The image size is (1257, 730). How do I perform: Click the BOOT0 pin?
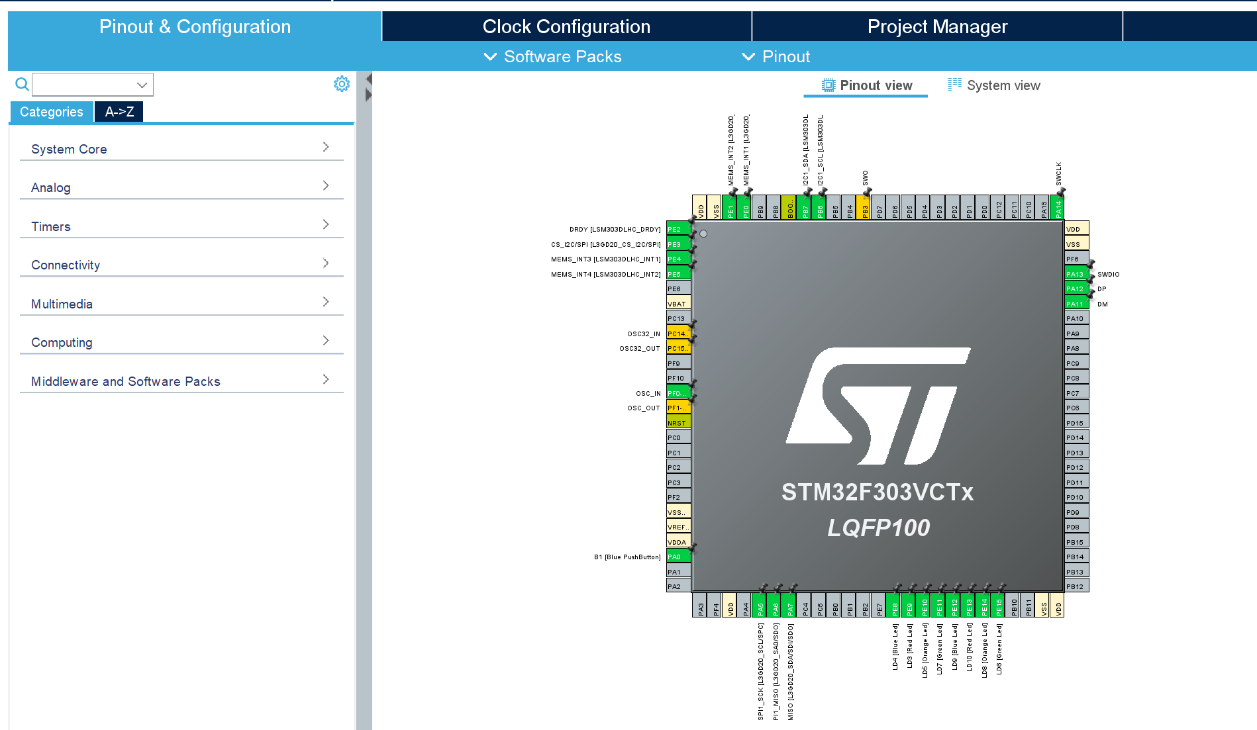(789, 207)
